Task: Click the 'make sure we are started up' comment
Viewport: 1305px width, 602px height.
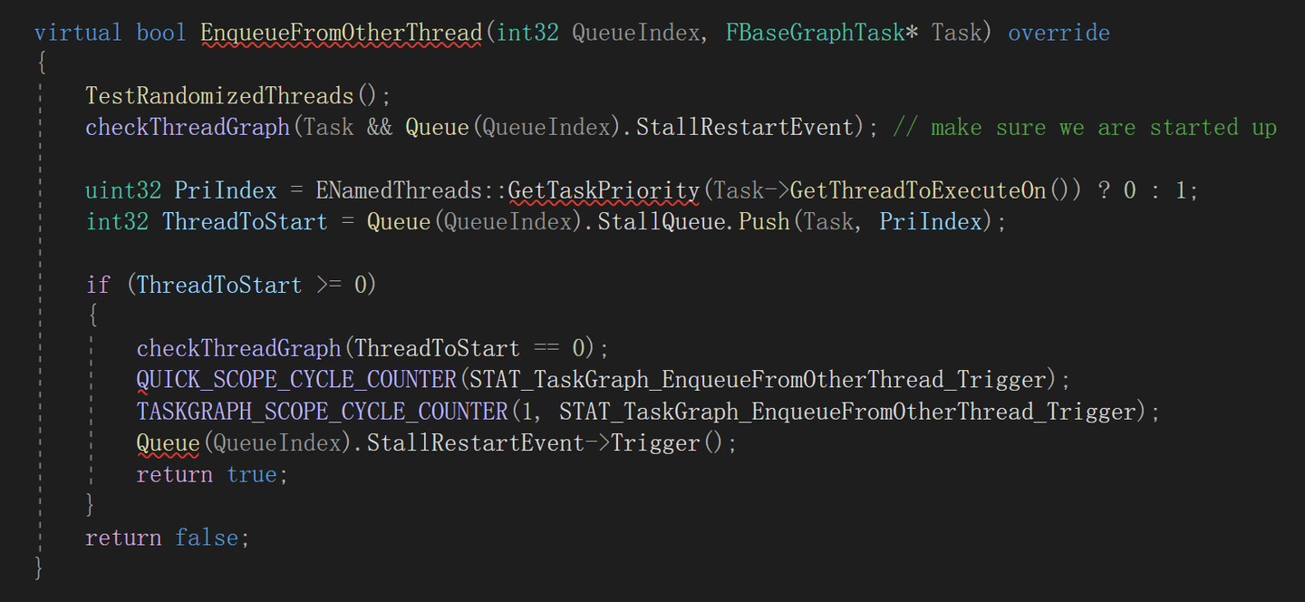Action: pyautogui.click(x=1103, y=128)
